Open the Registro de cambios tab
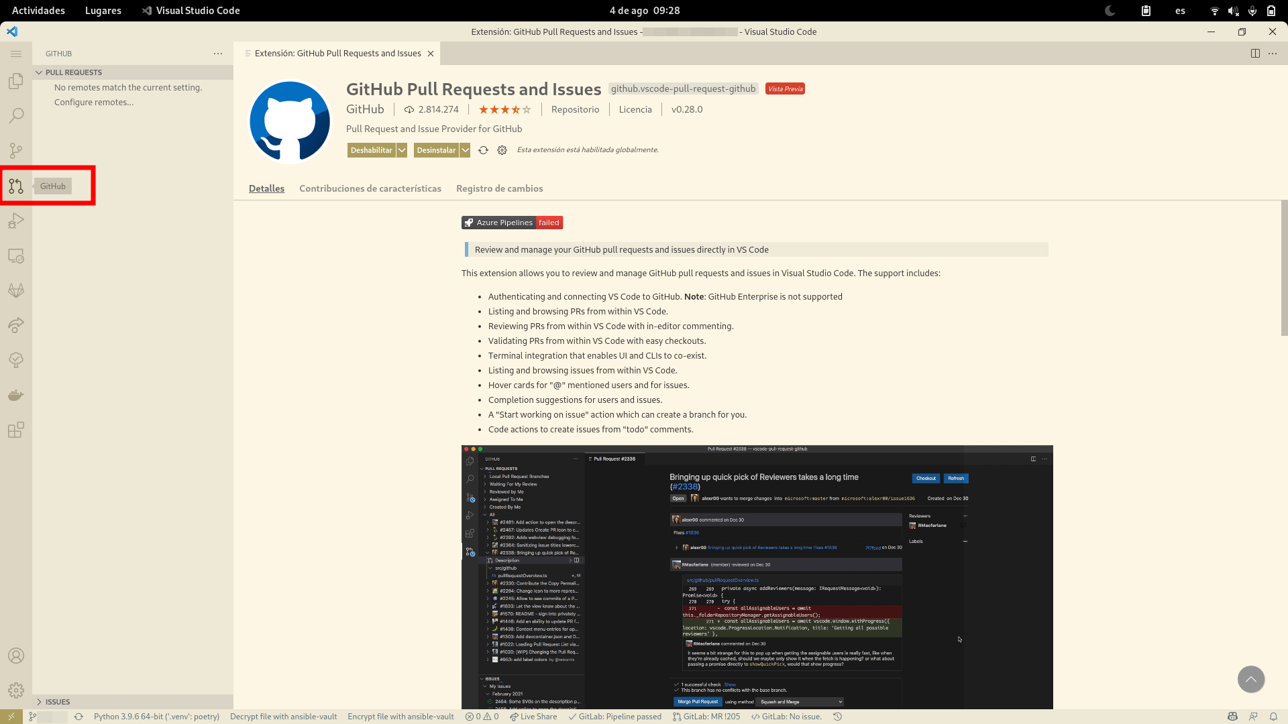This screenshot has height=724, width=1288. click(x=499, y=188)
